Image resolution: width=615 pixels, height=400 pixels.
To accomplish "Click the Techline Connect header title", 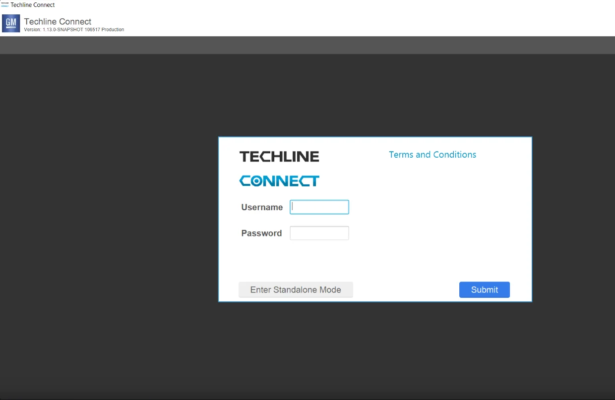I will (x=58, y=21).
